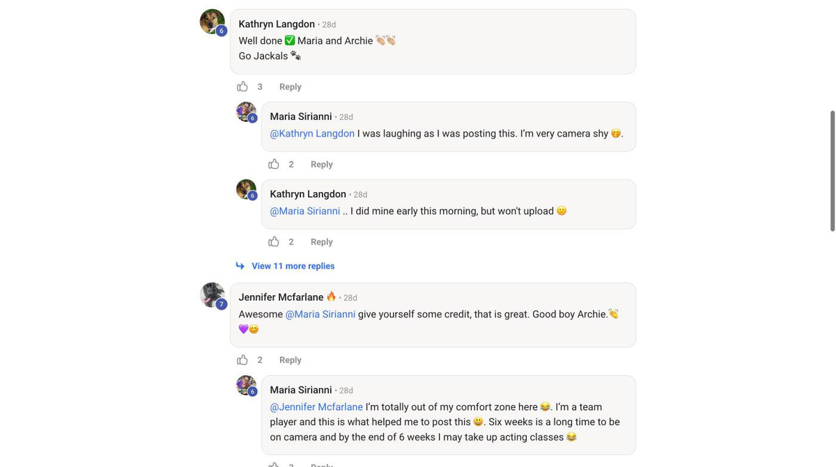This screenshot has height=467, width=836.
Task: Like Maria Sirianni's "camera shy" reply
Action: point(274,164)
